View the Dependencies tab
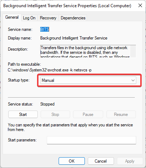This screenshot has height=168, width=146. click(73, 18)
